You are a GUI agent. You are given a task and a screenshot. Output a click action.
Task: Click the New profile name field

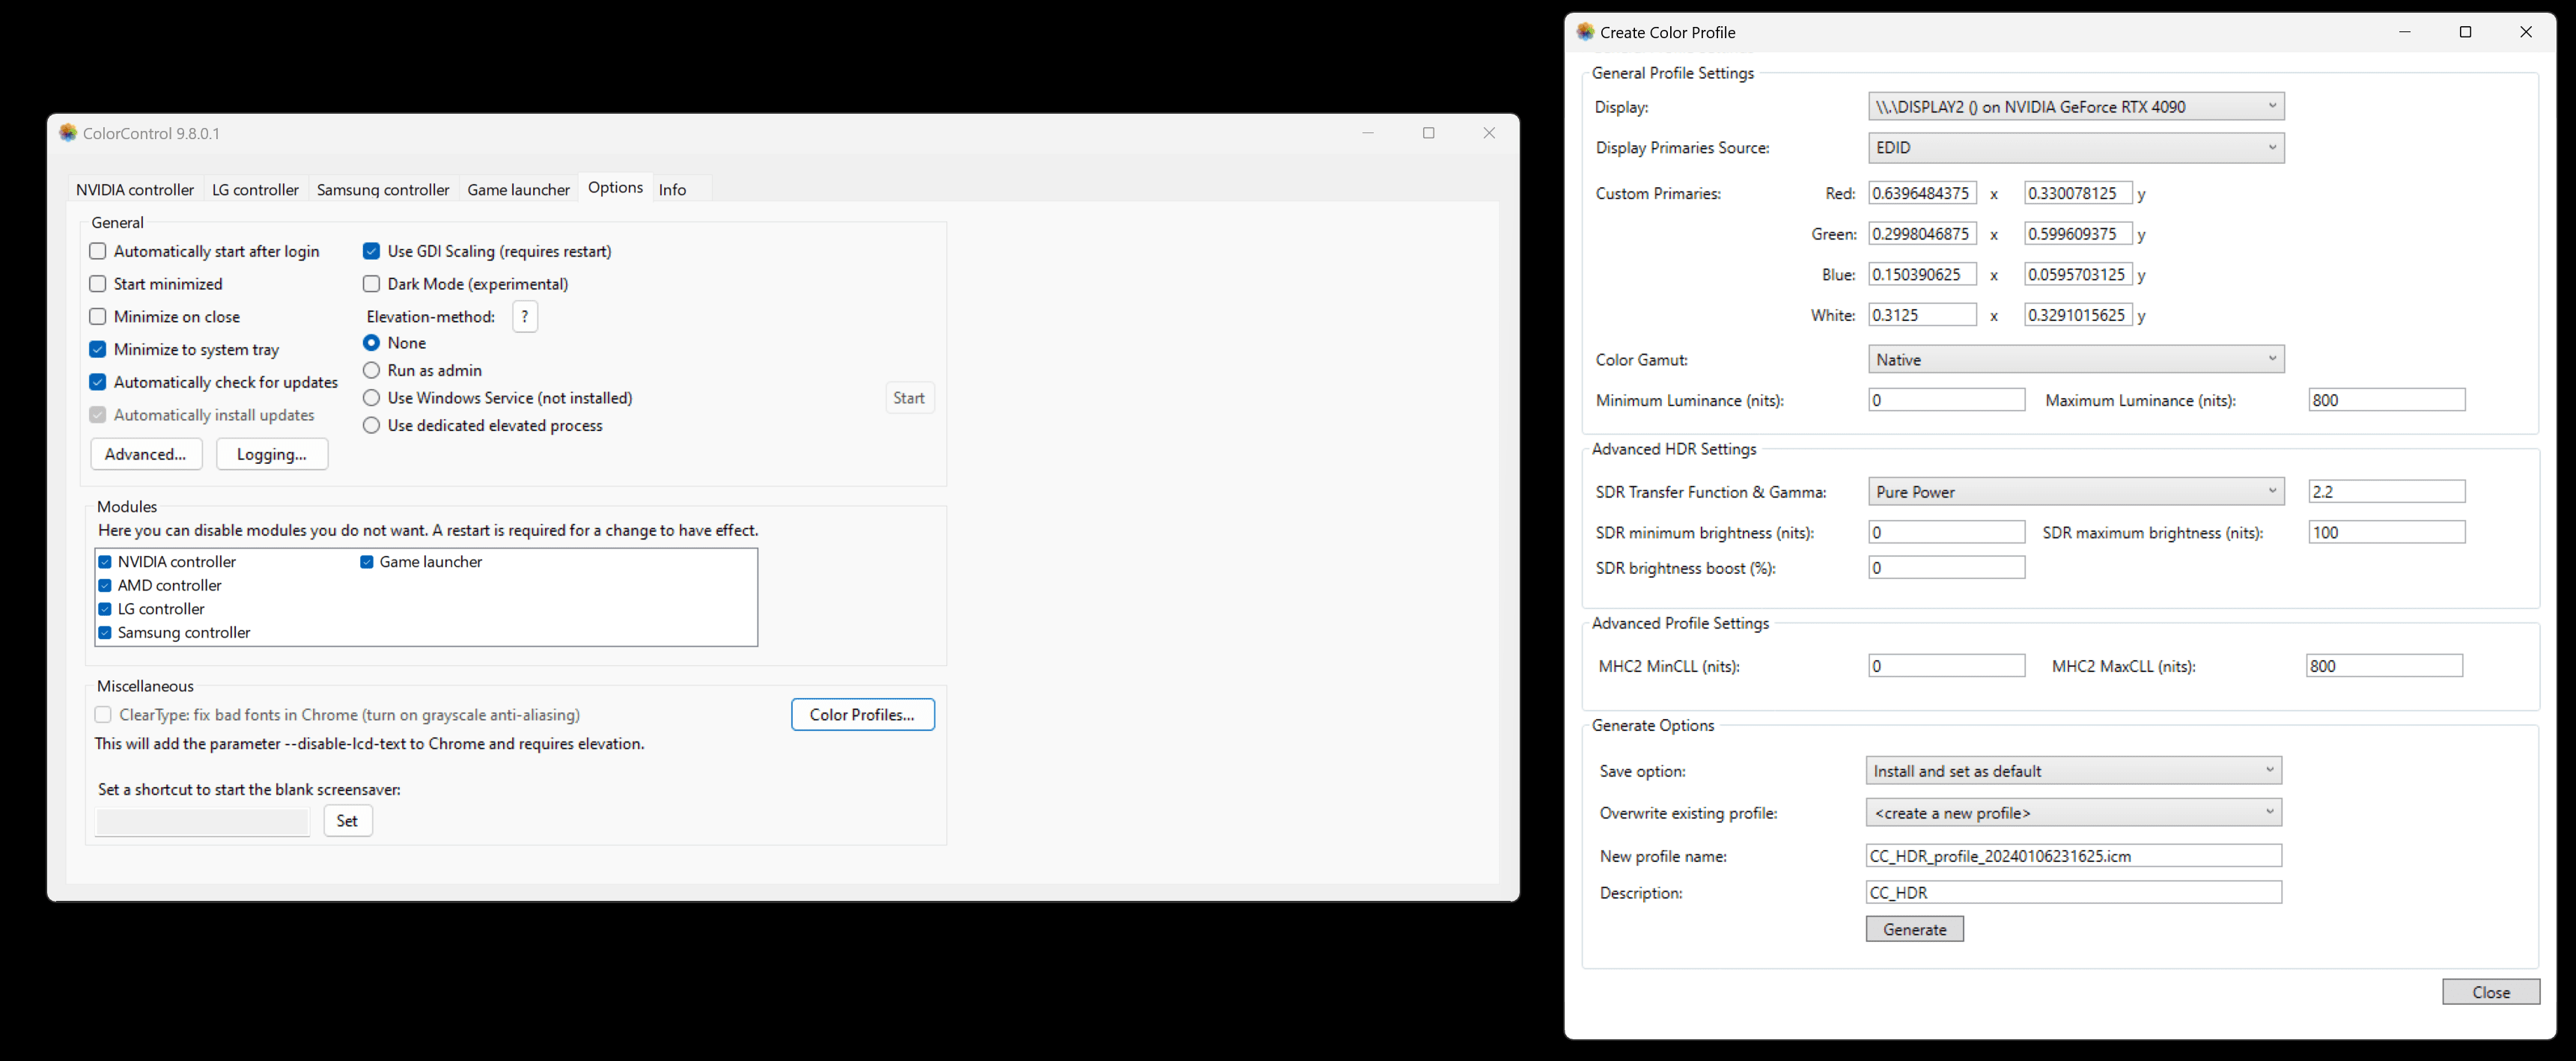[2074, 856]
